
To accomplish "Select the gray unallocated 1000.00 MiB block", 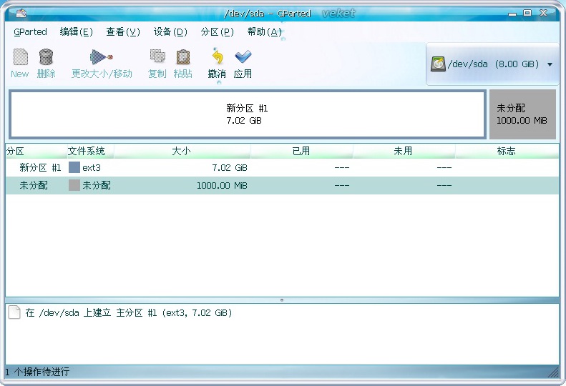I will click(522, 114).
